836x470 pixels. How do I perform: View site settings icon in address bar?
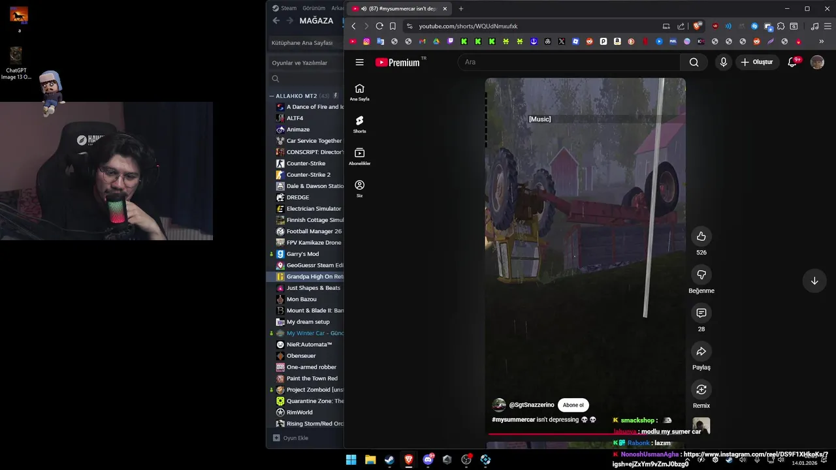[x=410, y=26]
